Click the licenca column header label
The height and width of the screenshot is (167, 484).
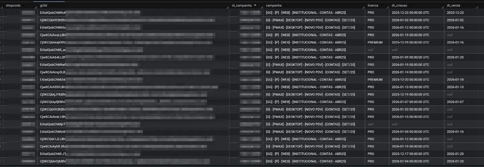(x=373, y=6)
